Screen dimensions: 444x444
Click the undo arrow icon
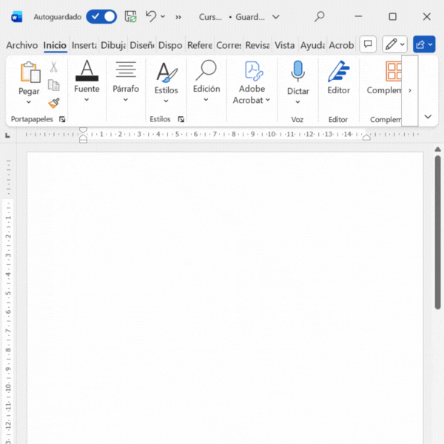click(x=151, y=16)
